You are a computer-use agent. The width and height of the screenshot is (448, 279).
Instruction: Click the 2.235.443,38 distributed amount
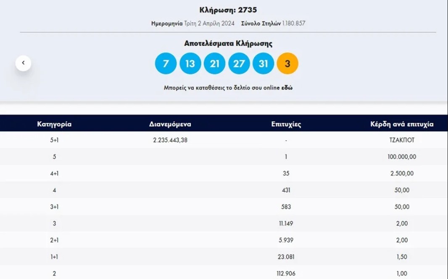(170, 140)
